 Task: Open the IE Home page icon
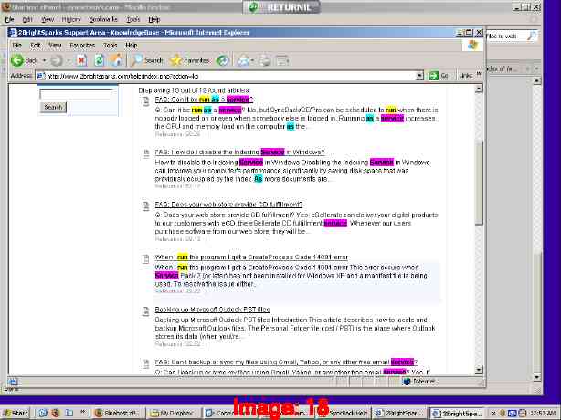116,60
